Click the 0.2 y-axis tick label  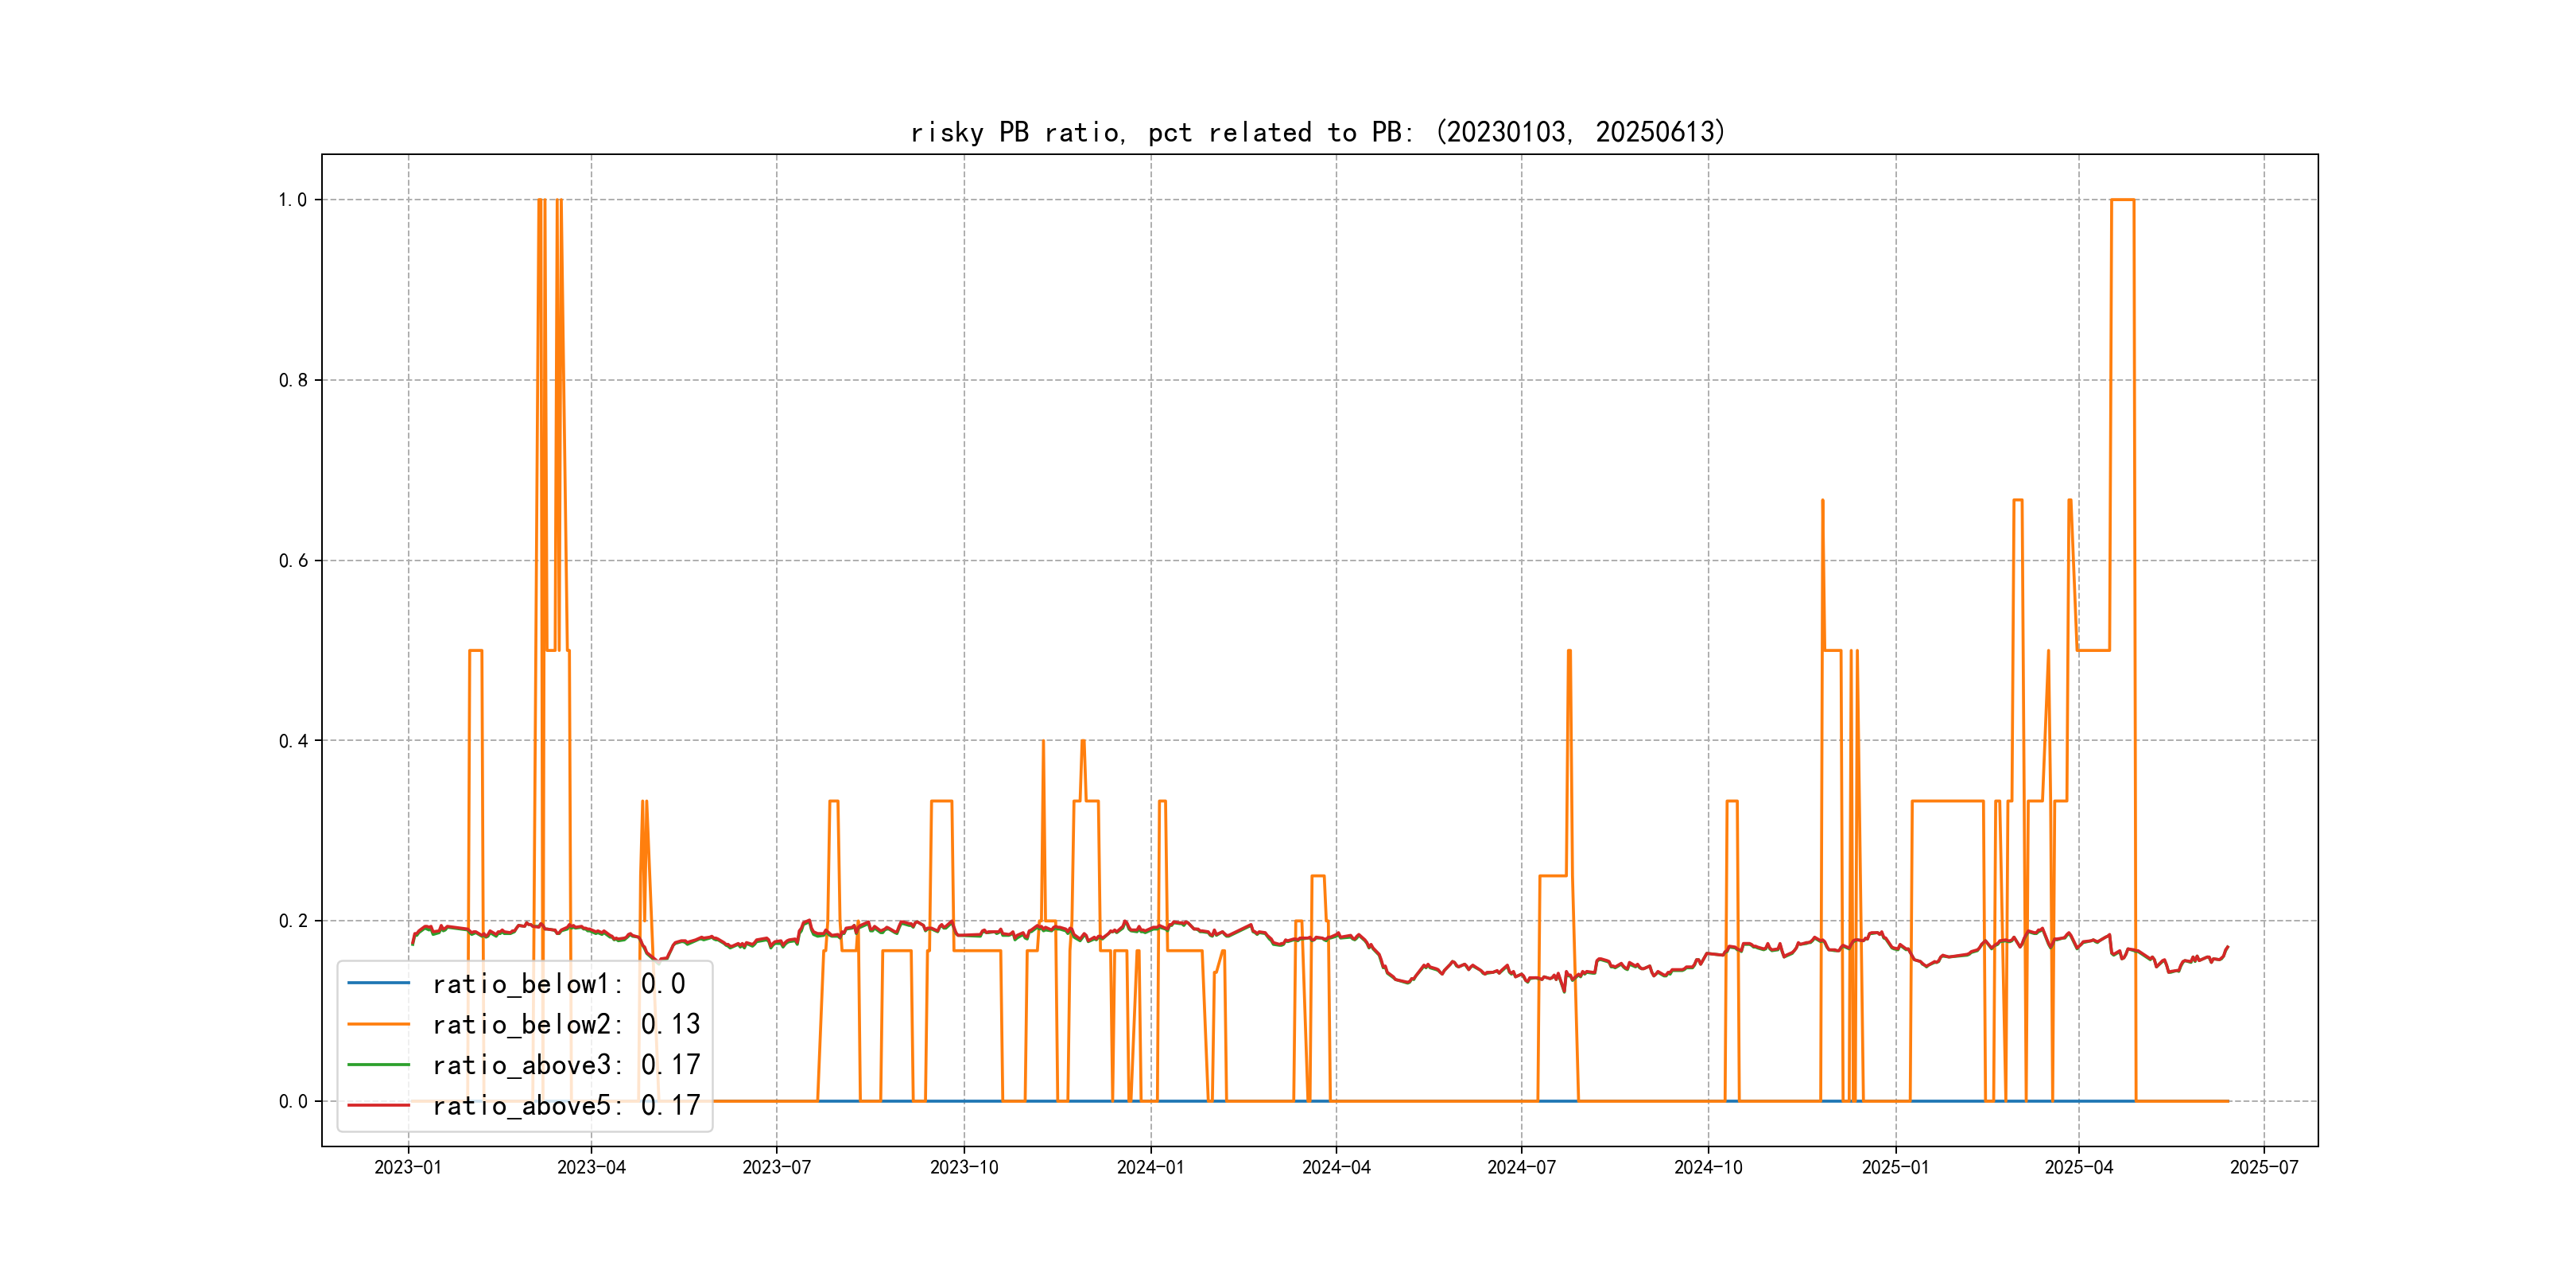(292, 921)
